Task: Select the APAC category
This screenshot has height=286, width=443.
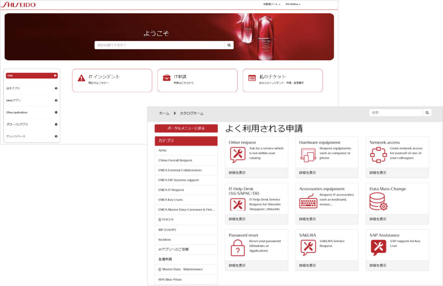Action: (186, 150)
